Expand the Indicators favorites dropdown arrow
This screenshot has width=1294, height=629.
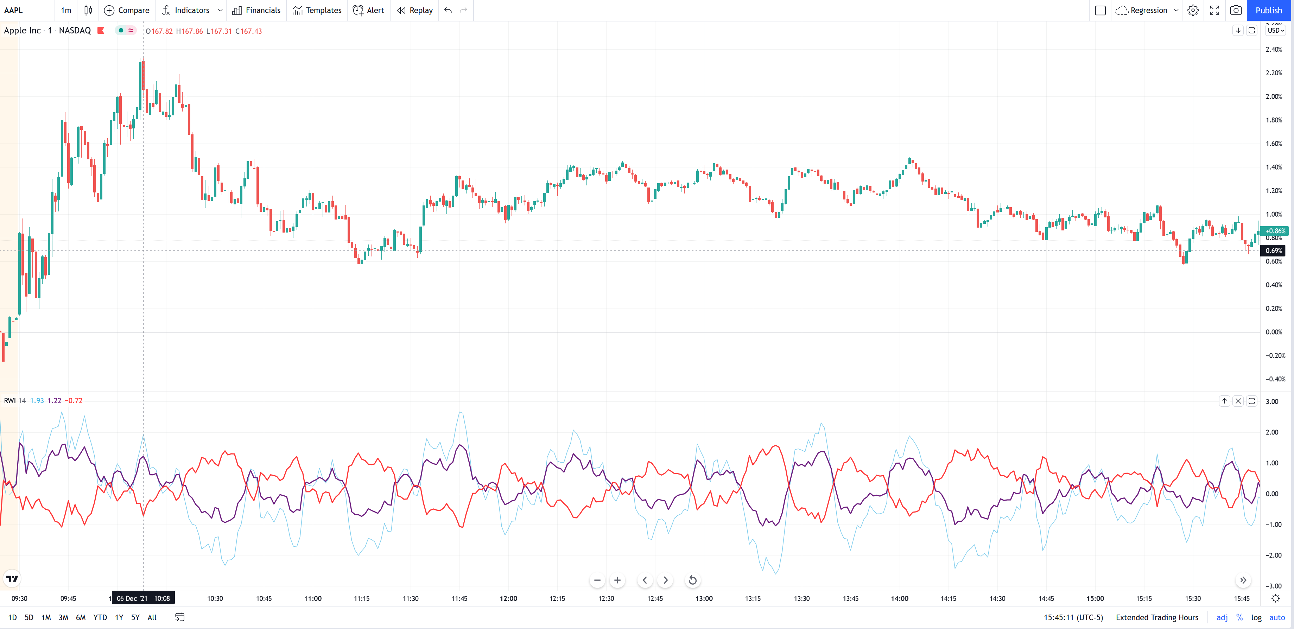point(220,10)
